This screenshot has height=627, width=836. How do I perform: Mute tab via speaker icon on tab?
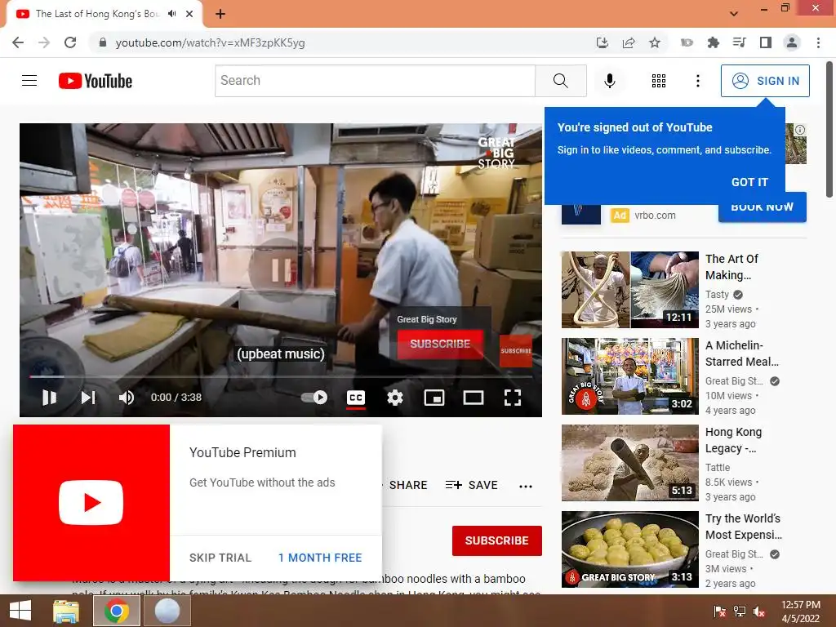pos(171,14)
